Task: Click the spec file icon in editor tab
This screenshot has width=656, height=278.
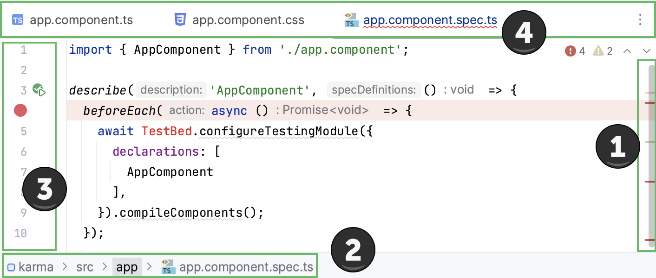Action: 351,20
